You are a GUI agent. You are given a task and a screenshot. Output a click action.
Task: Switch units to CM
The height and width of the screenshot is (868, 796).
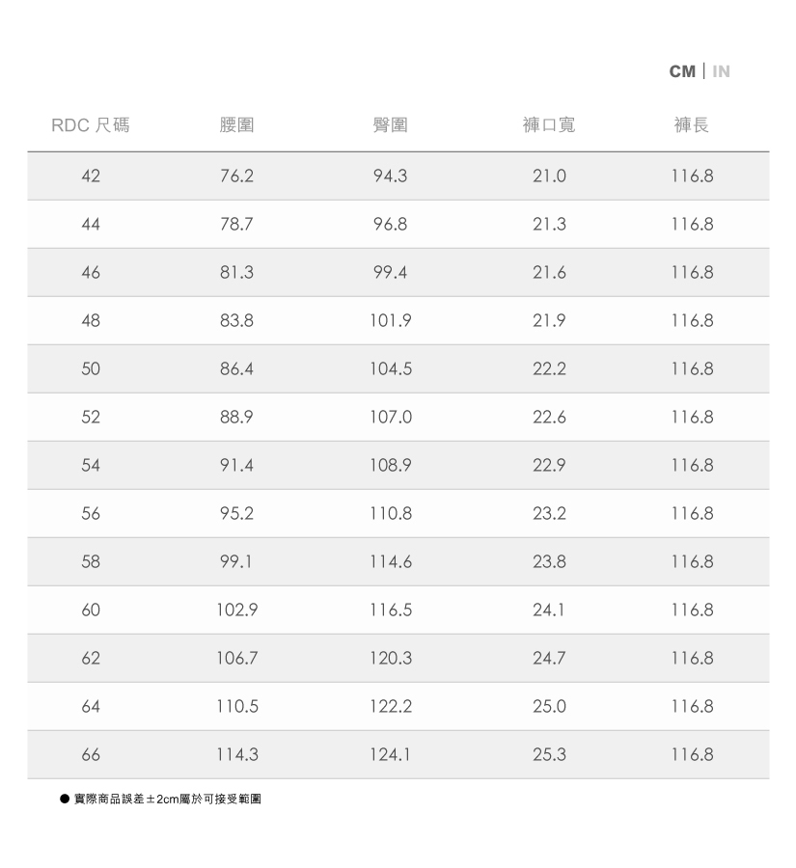[x=681, y=71]
